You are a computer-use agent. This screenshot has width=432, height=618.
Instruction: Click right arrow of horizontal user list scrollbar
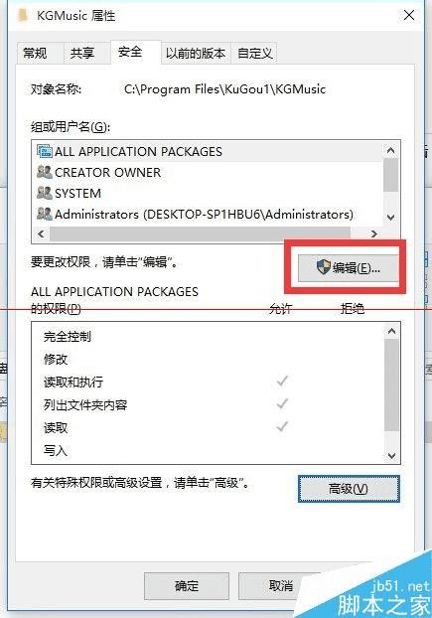coord(373,233)
